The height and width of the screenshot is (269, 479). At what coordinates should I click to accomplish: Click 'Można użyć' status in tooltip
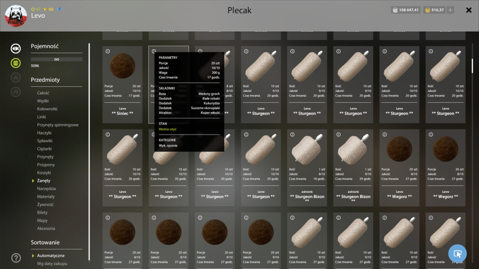coord(167,129)
